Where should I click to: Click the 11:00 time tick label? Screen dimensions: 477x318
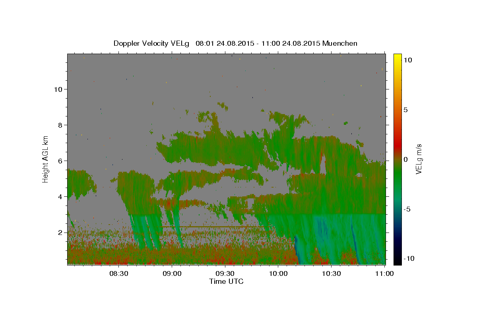coord(385,273)
